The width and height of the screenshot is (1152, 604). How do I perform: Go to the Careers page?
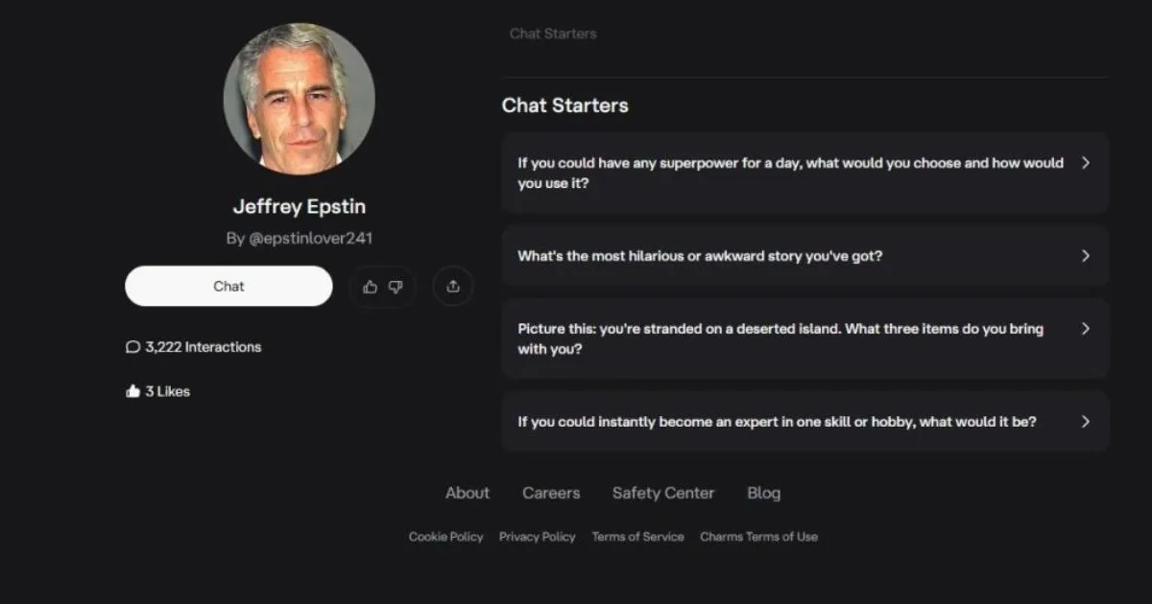click(551, 493)
